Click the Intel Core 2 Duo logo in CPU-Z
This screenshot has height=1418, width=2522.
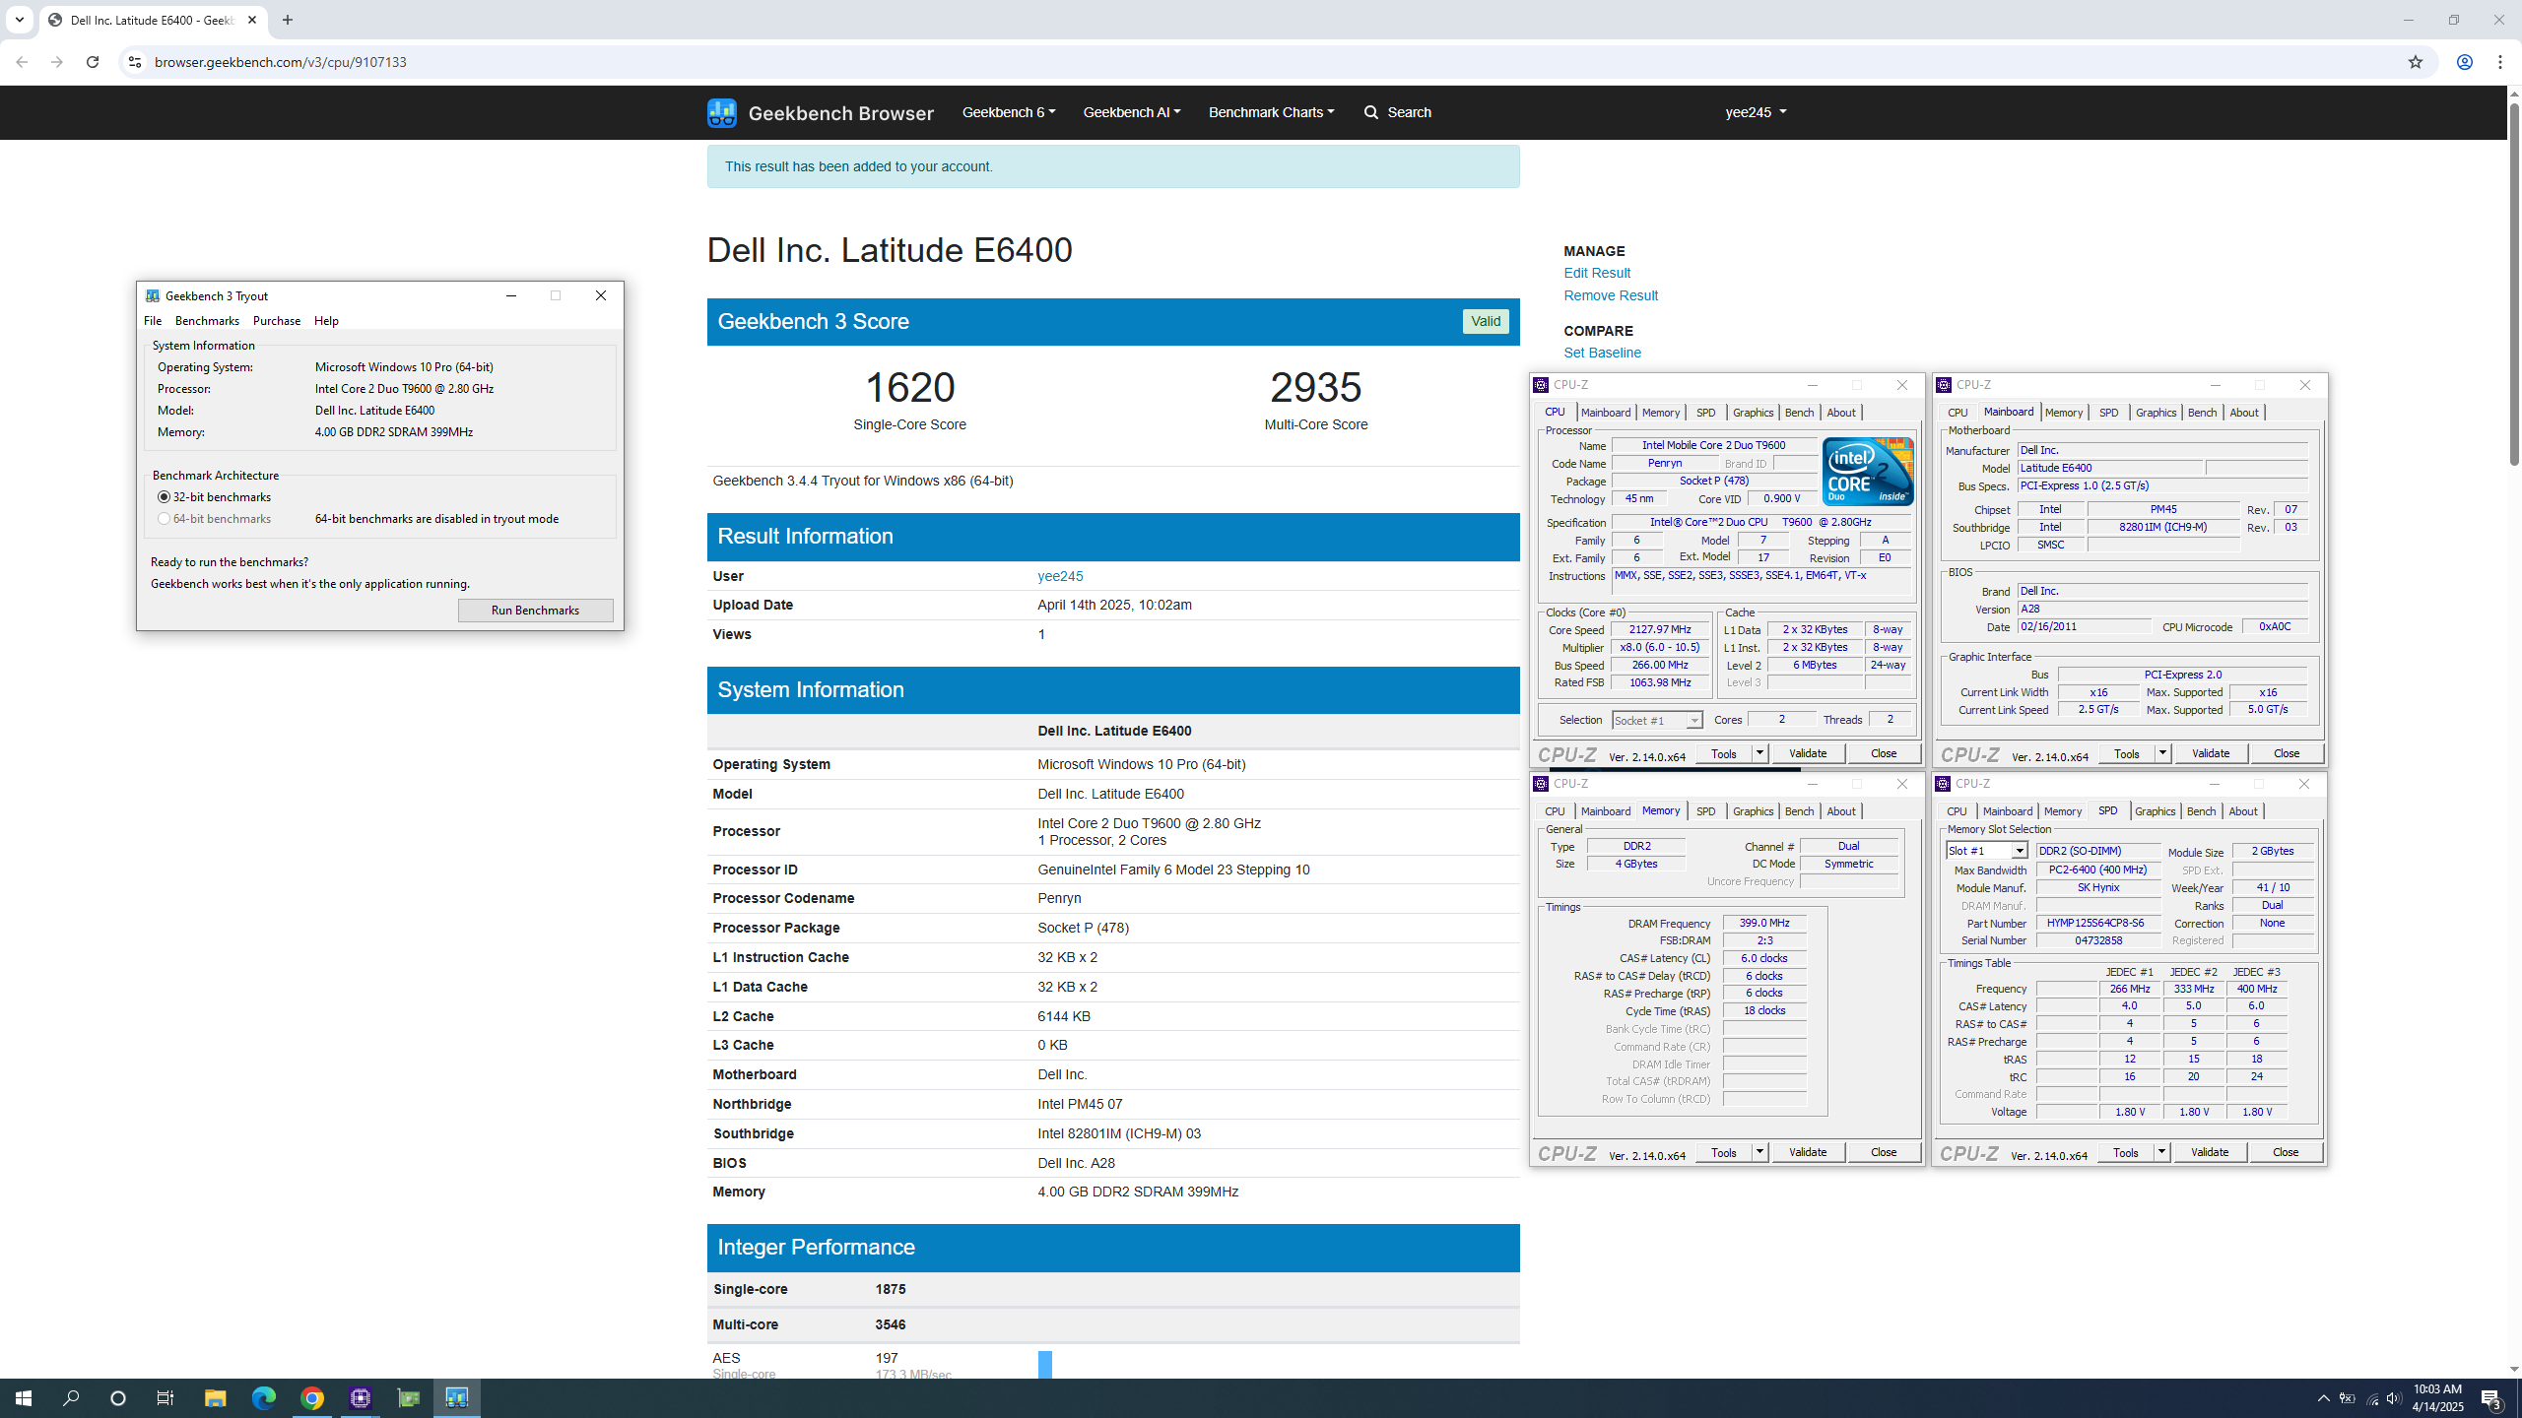coord(1868,472)
